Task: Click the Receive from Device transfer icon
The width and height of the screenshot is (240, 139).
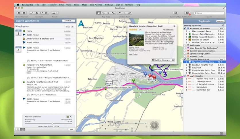Action: [x=24, y=13]
